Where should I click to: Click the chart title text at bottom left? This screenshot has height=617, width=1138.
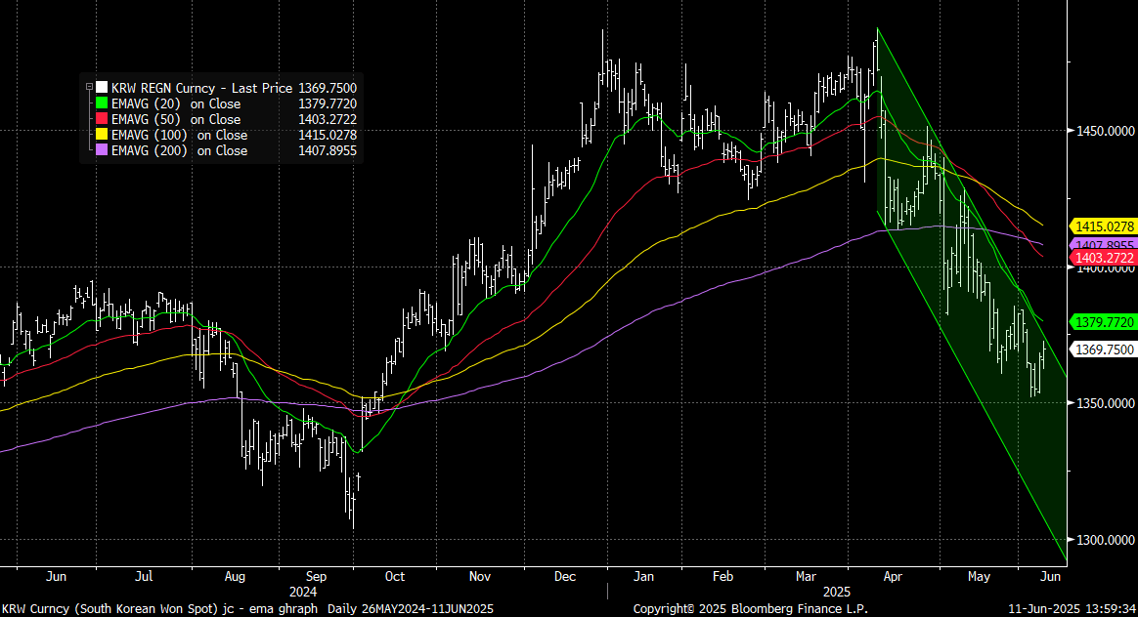click(x=246, y=608)
